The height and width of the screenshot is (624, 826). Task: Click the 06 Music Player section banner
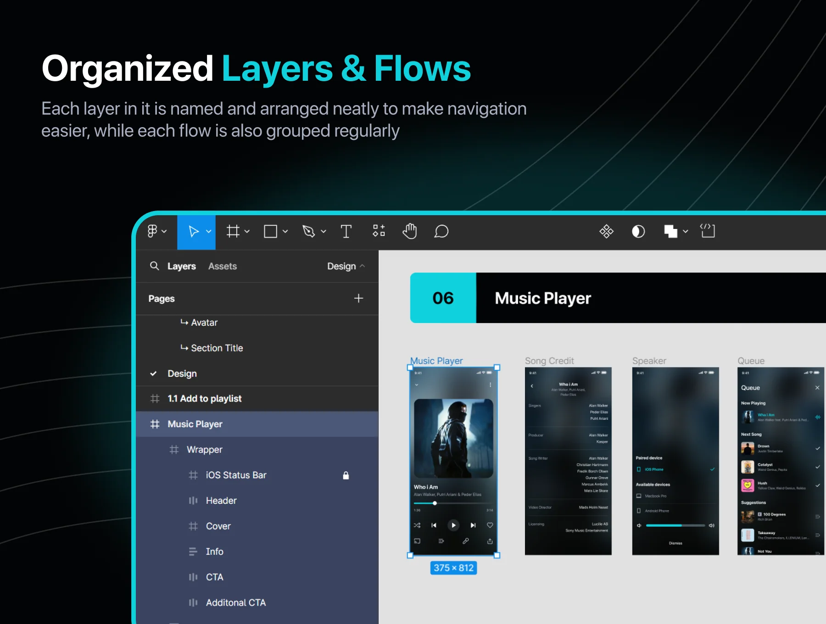(x=618, y=298)
